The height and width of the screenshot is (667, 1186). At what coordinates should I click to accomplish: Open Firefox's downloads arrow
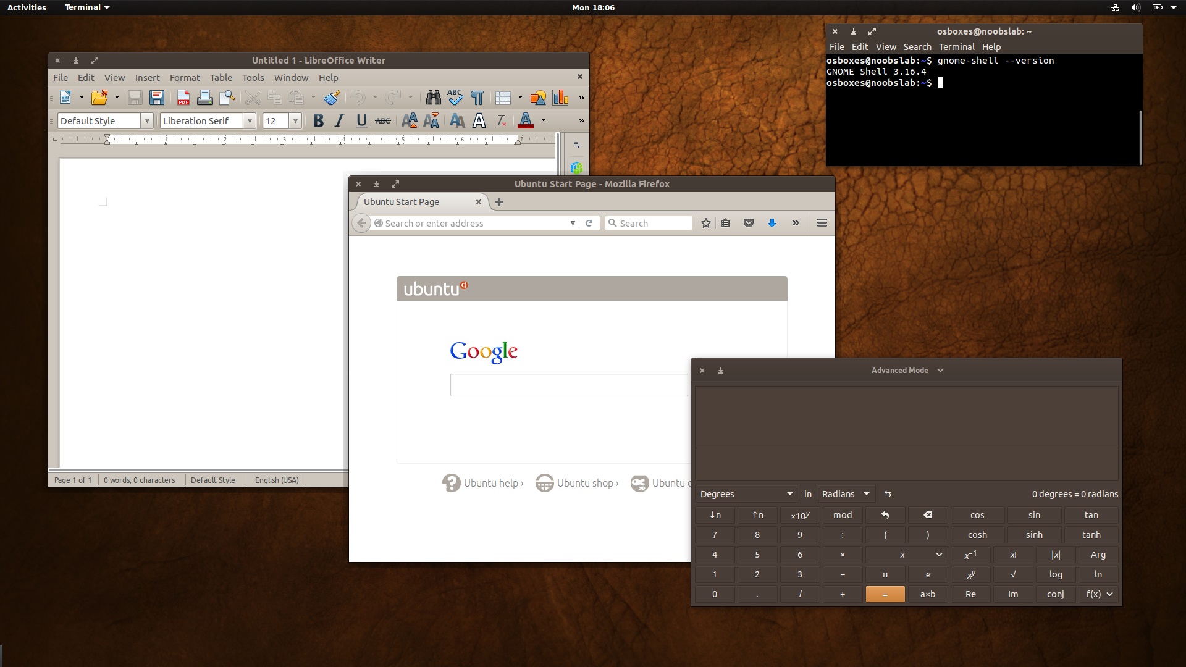(x=772, y=223)
